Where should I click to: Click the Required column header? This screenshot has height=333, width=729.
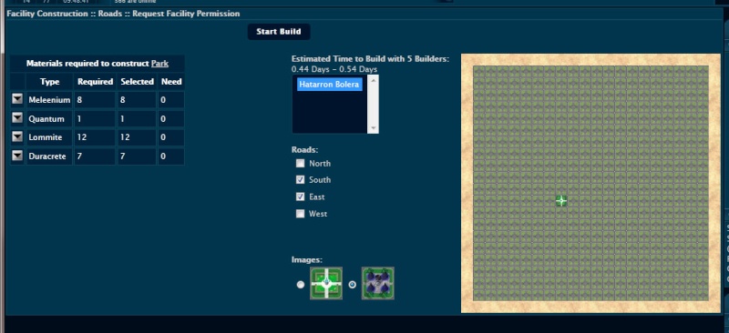(96, 81)
